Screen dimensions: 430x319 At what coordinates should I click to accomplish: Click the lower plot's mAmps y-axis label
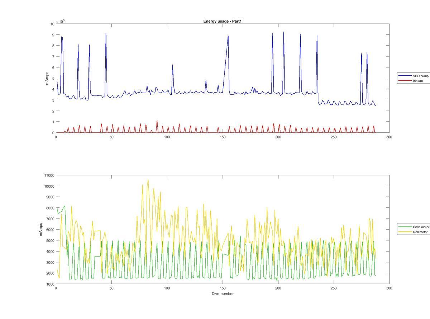[40, 229]
